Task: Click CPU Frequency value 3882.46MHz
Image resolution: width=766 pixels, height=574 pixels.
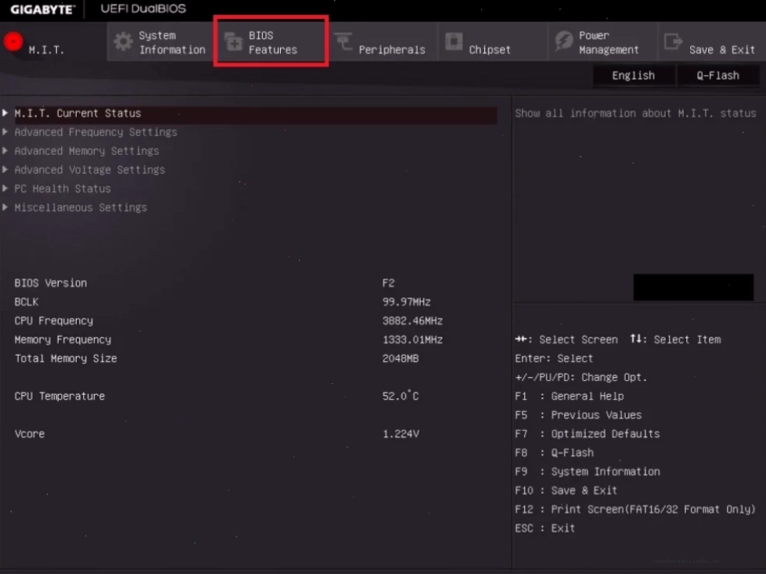Action: 412,321
